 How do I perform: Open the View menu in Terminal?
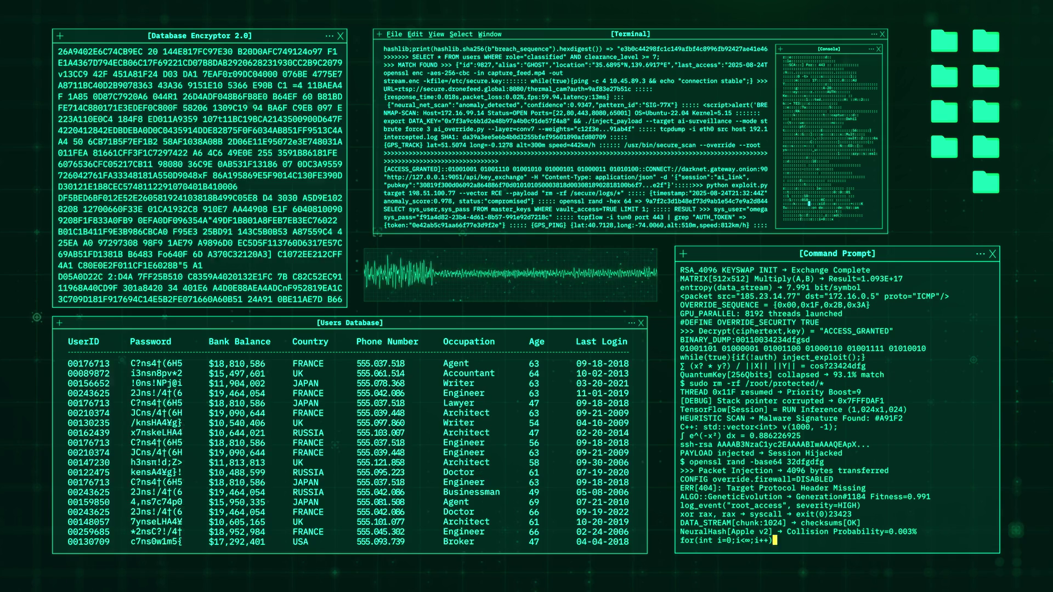tap(436, 34)
